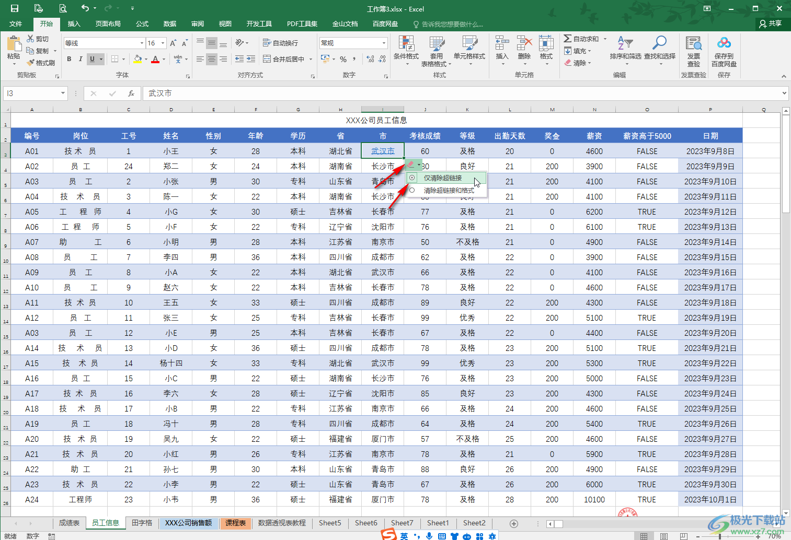791x540 pixels.
Task: Click the increase decimal icon
Action: click(371, 59)
